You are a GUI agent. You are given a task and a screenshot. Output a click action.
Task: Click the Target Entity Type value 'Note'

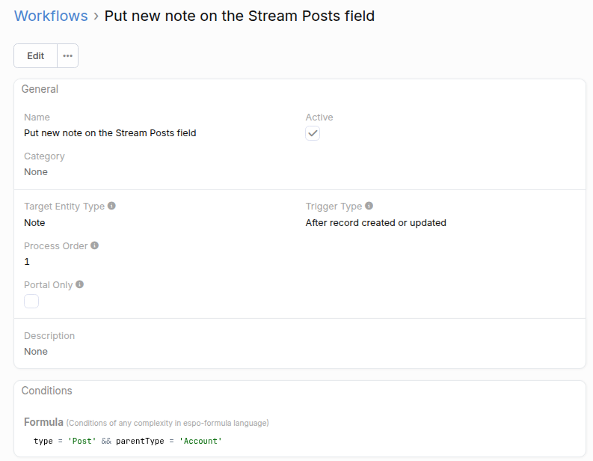pyautogui.click(x=34, y=222)
